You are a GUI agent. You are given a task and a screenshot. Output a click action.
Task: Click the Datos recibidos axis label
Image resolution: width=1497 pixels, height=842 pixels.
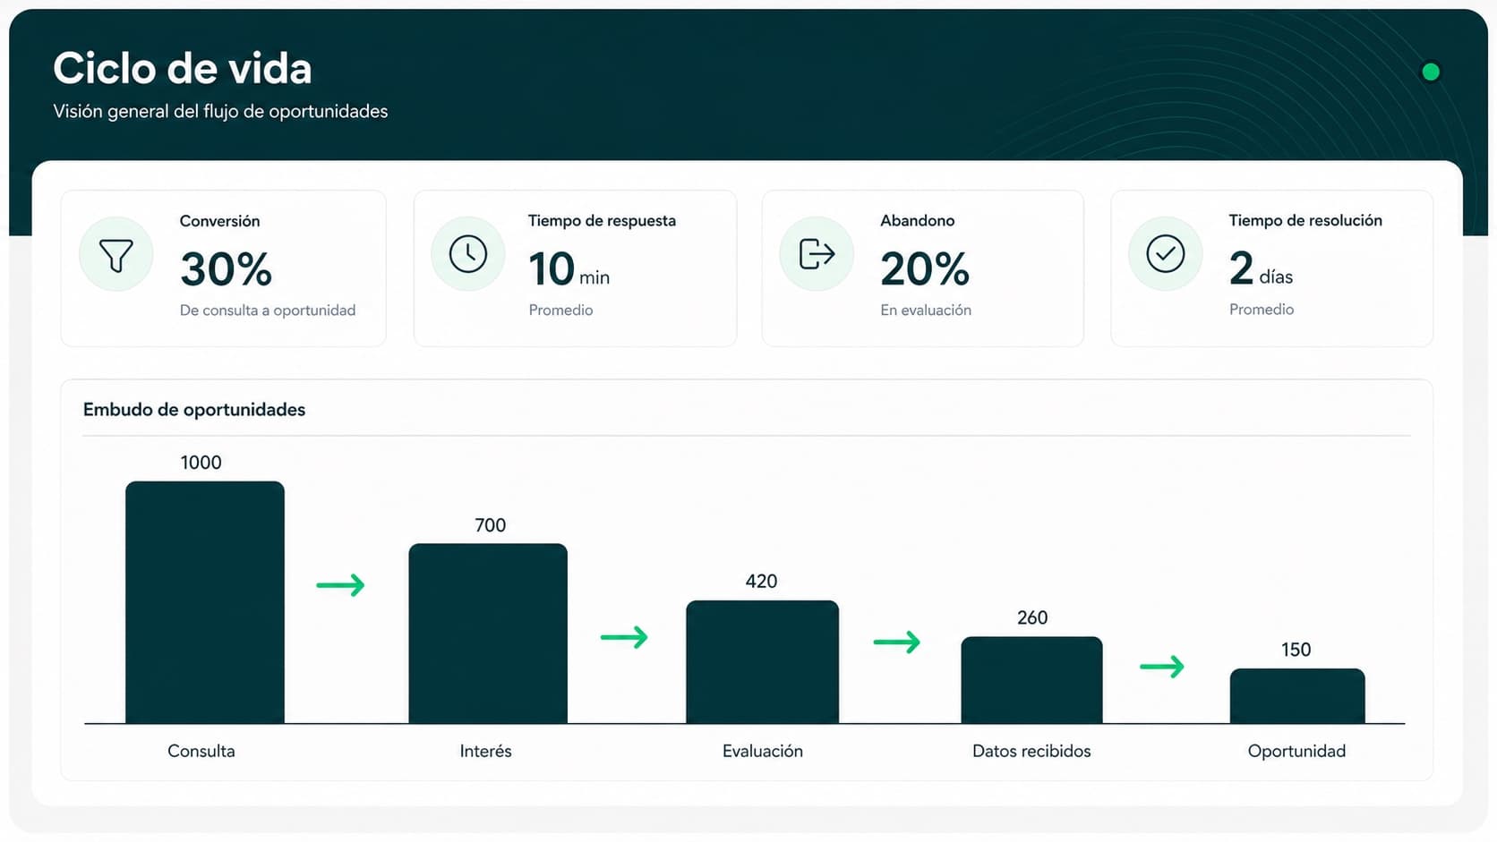[1031, 752]
